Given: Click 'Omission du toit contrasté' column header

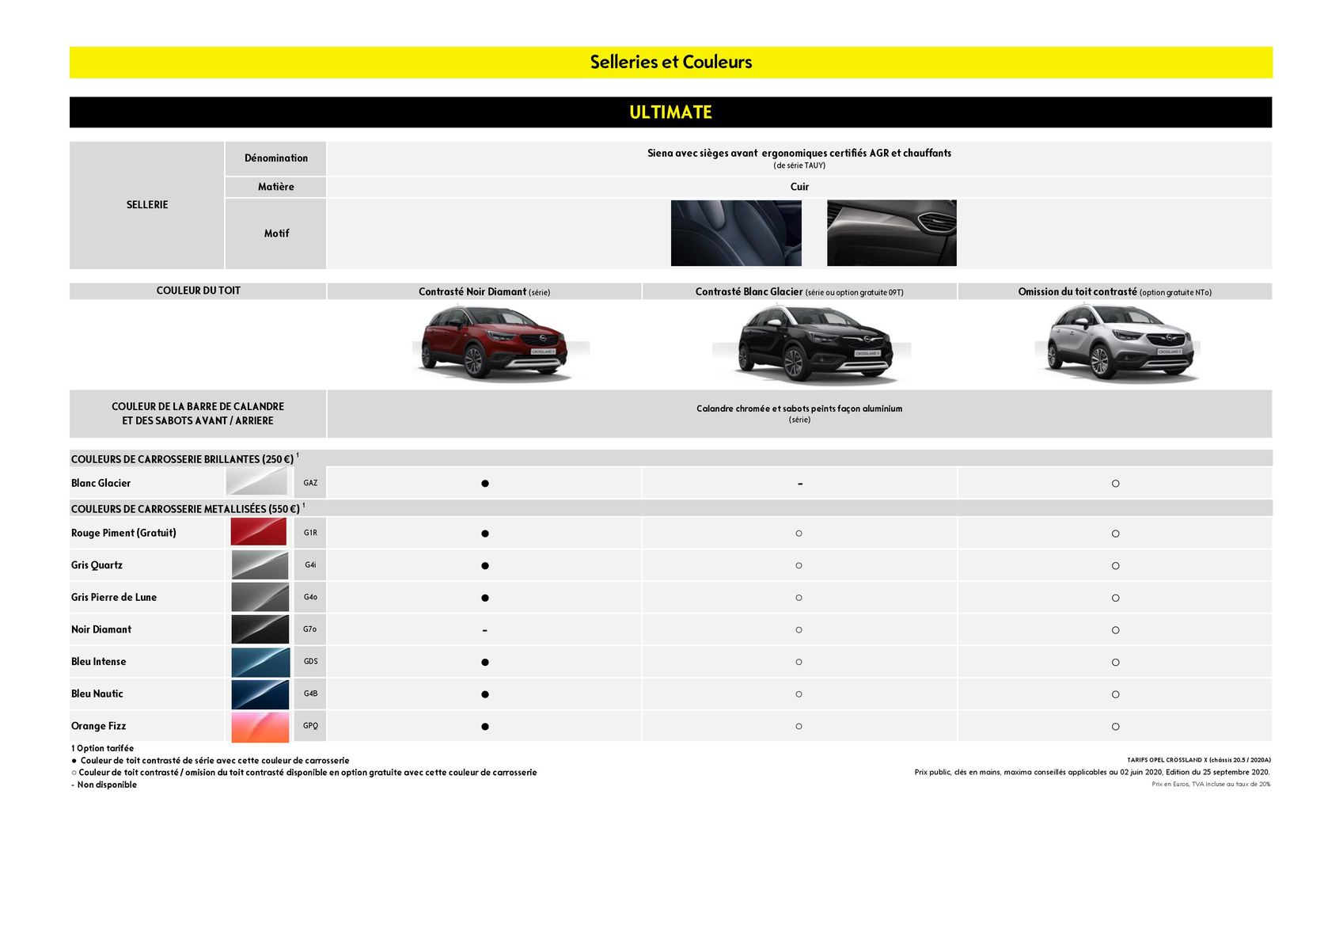Looking at the screenshot, I should pos(1114,291).
